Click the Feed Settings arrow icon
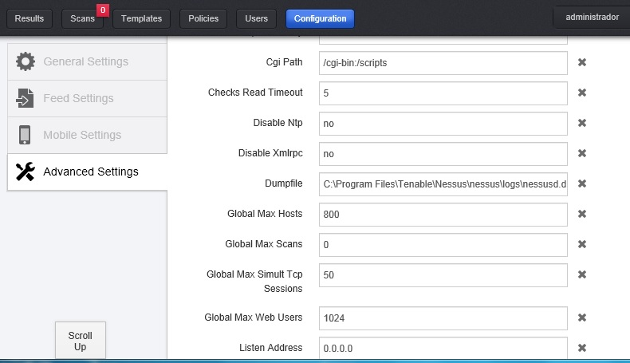 coord(26,99)
